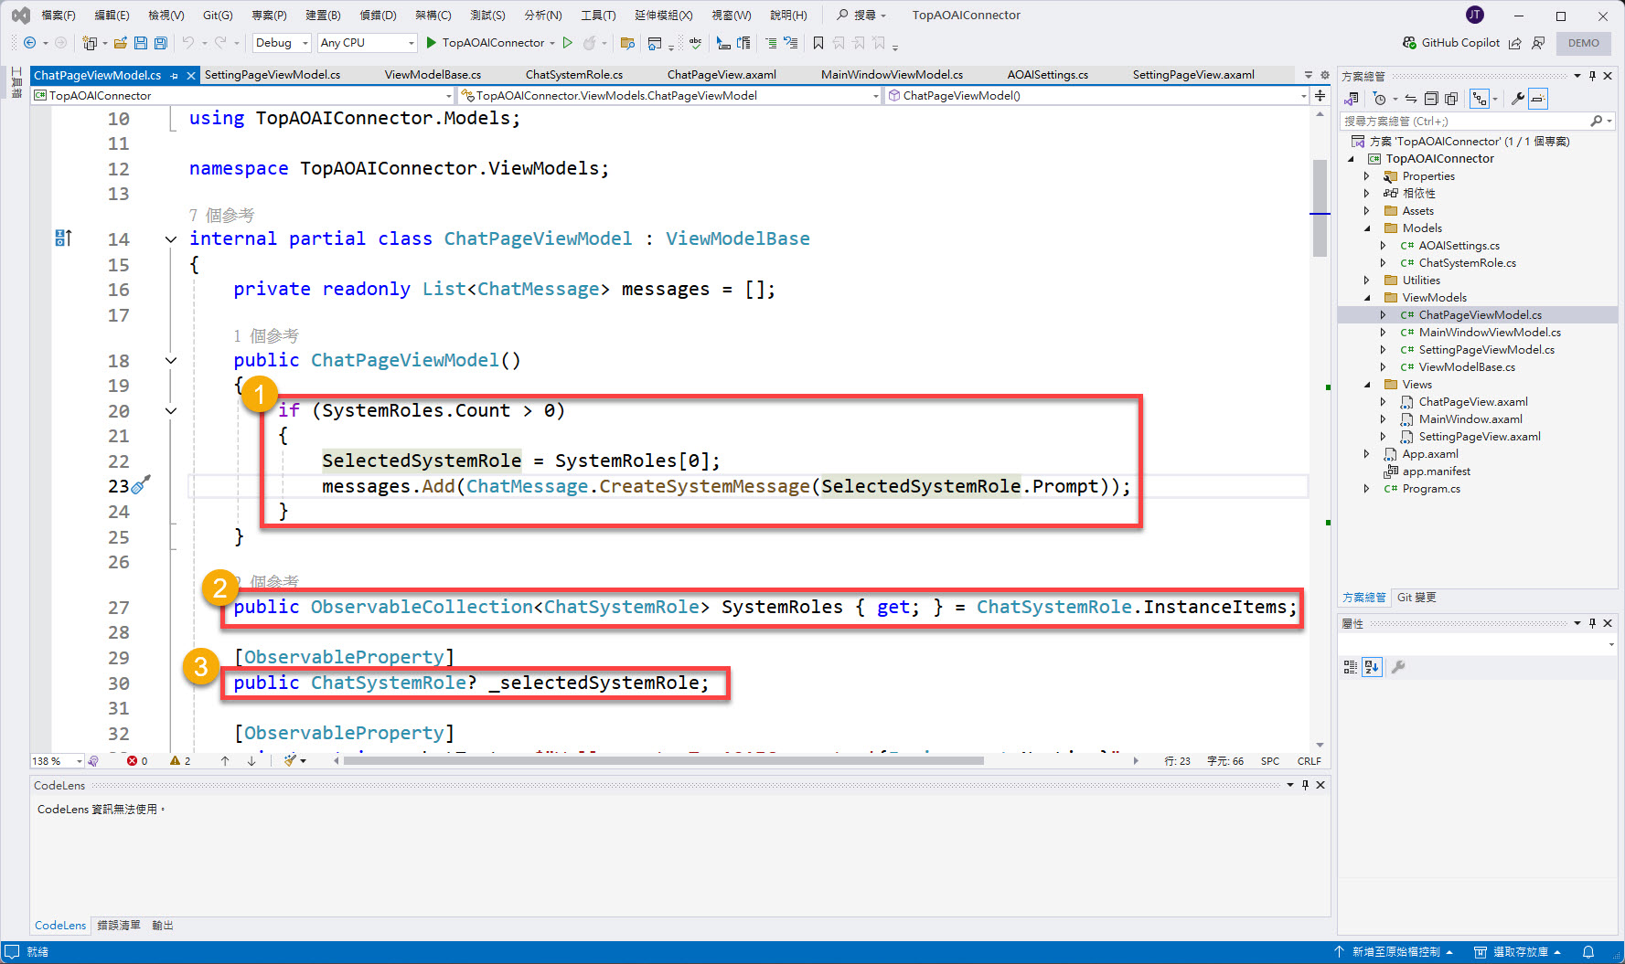Click the Find in Files folder icon
This screenshot has height=964, width=1625.
tap(627, 43)
